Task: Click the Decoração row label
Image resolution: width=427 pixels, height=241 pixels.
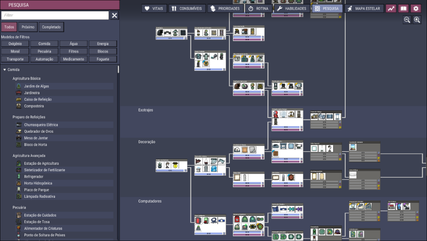Action: (147, 142)
